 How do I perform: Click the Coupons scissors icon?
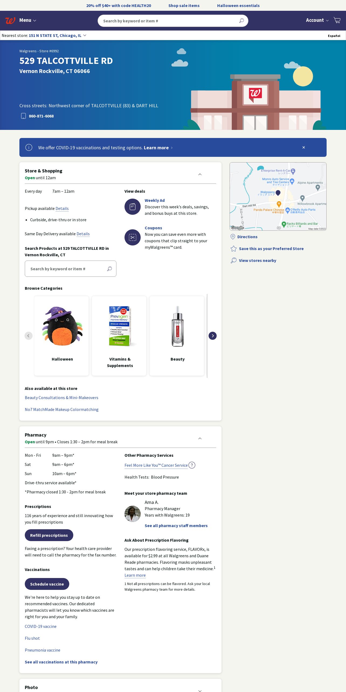click(133, 237)
